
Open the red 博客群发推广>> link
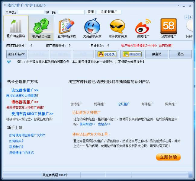pyautogui.click(x=25, y=102)
